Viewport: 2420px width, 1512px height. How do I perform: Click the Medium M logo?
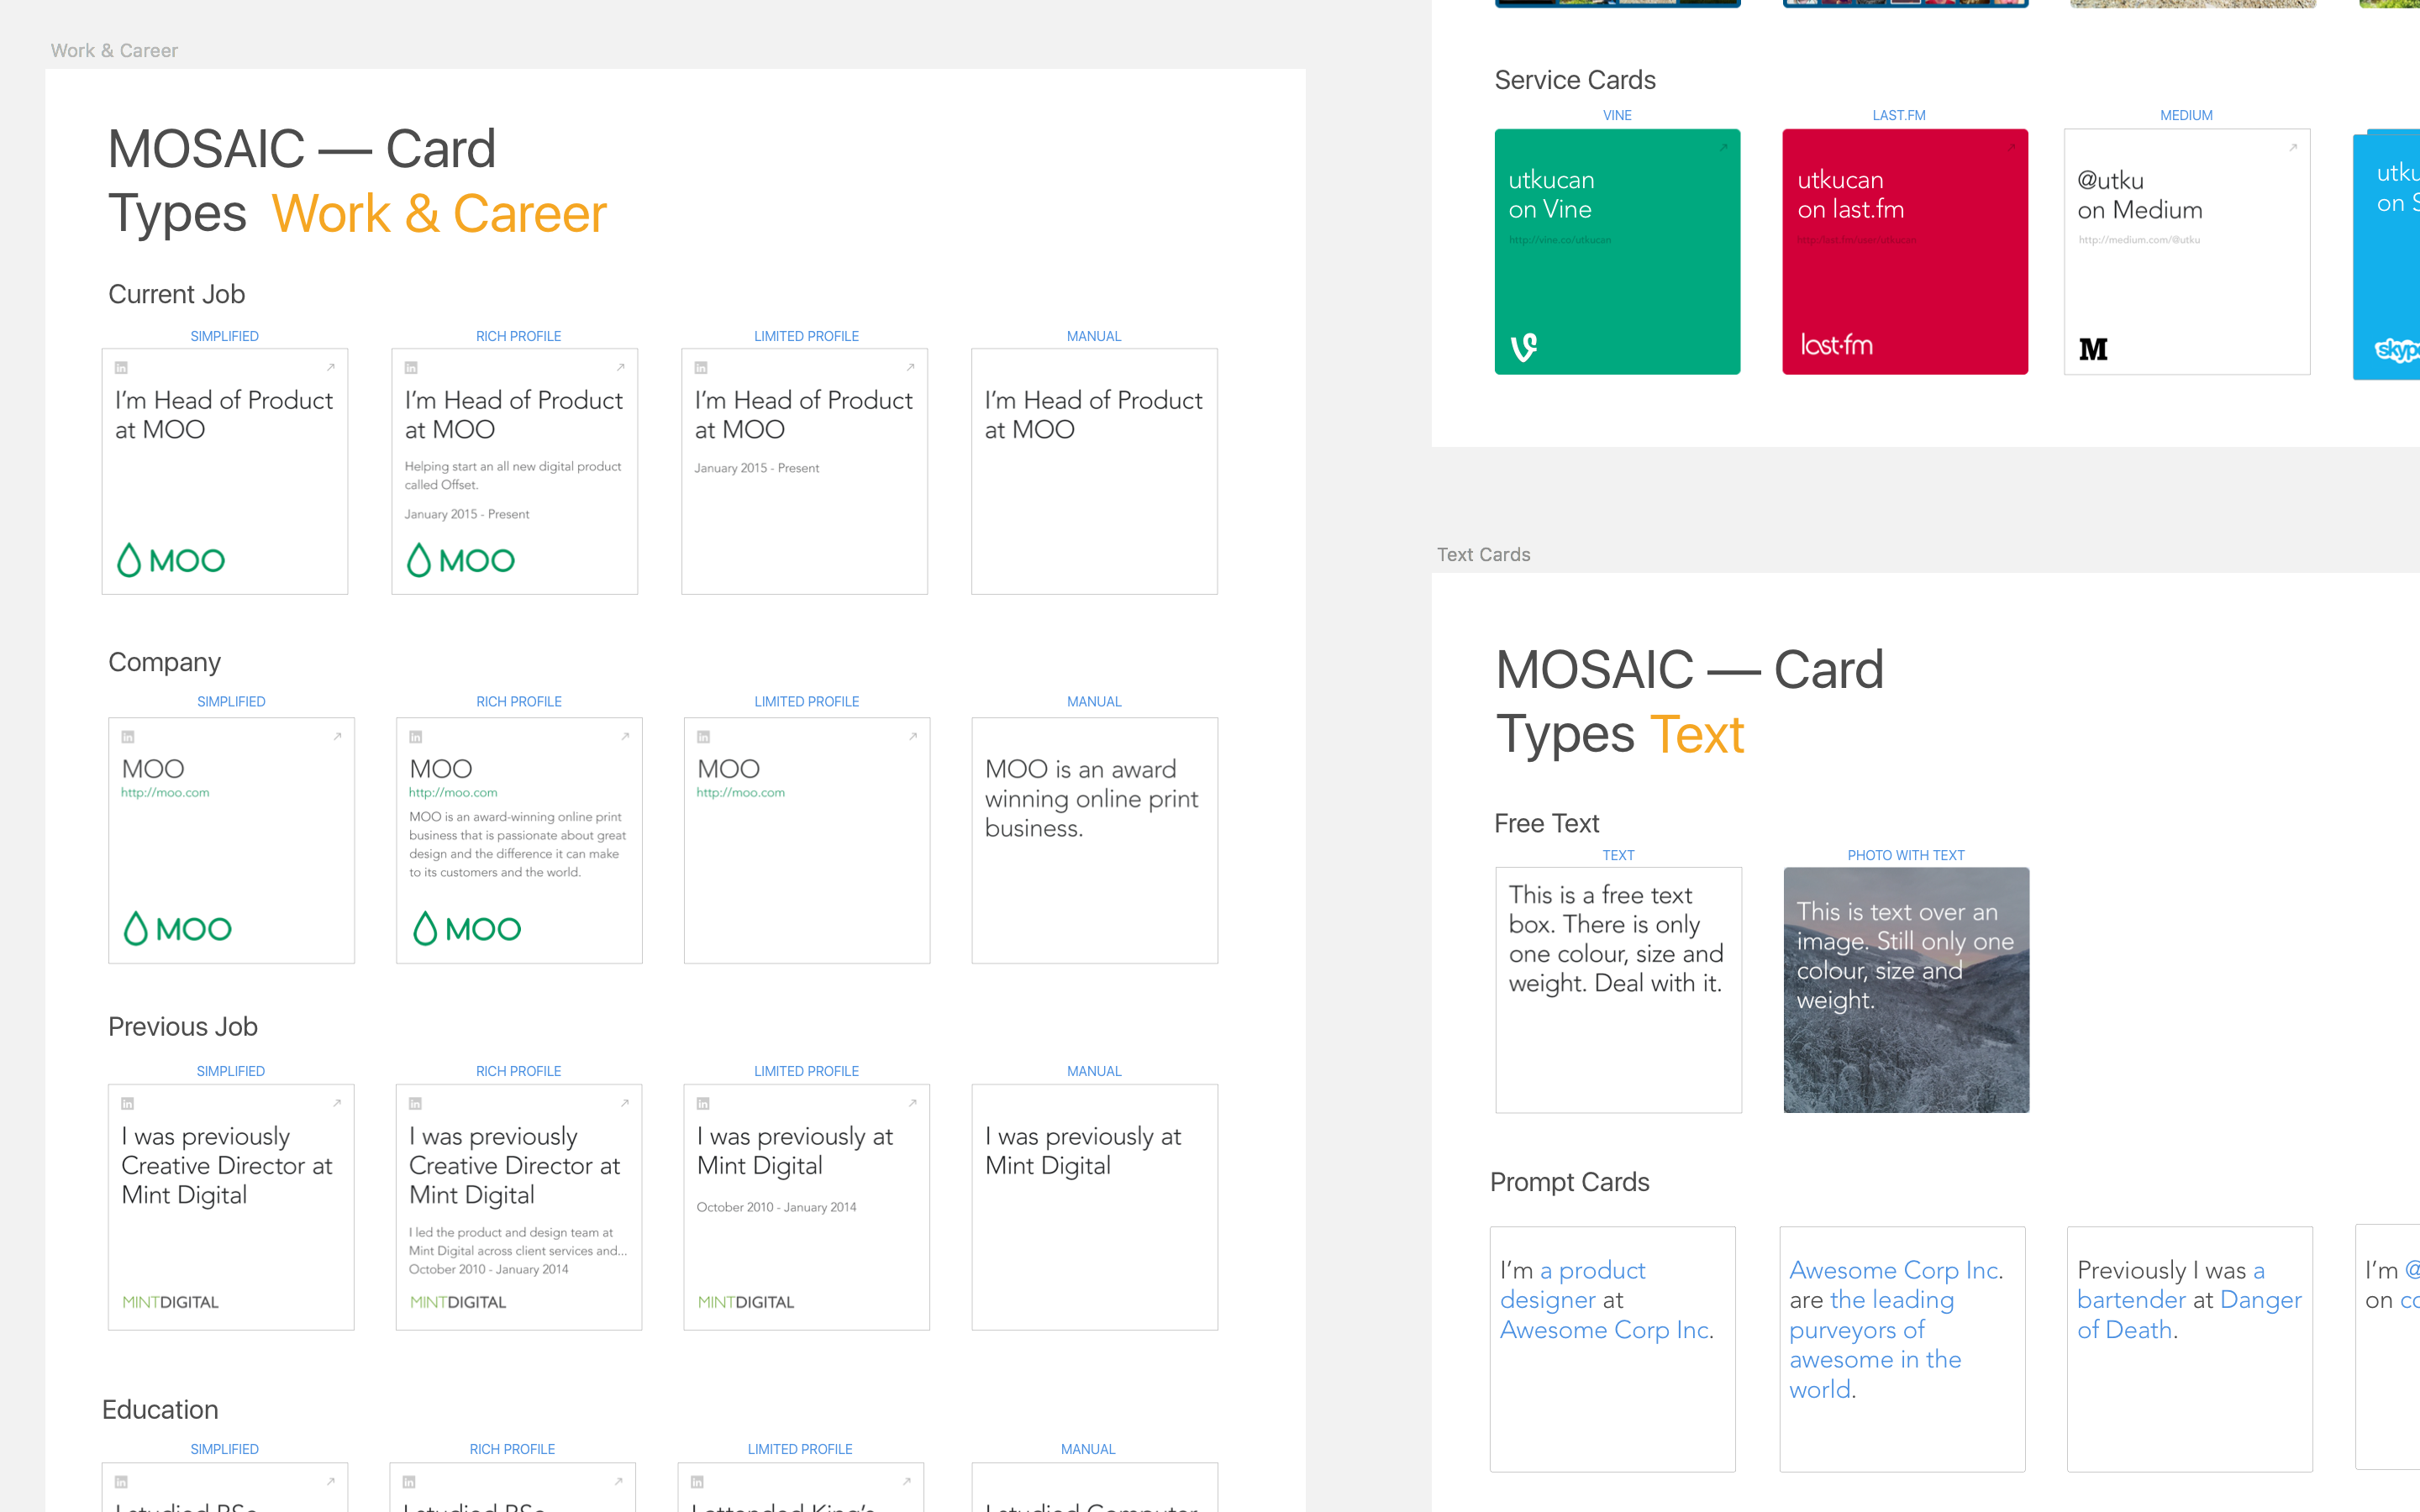2093,349
